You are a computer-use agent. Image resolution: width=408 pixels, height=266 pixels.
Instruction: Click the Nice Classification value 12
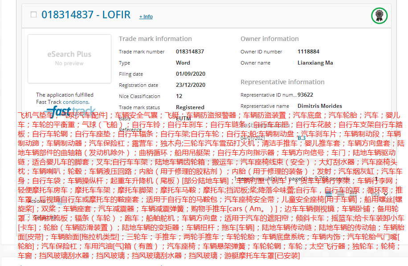pyautogui.click(x=179, y=96)
